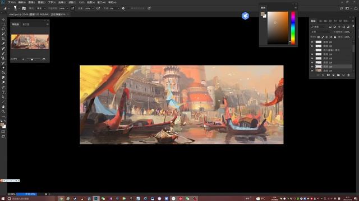Screen dimensions: 359x201
Task: Select the Dodge tool
Action: pyautogui.click(x=3, y=82)
